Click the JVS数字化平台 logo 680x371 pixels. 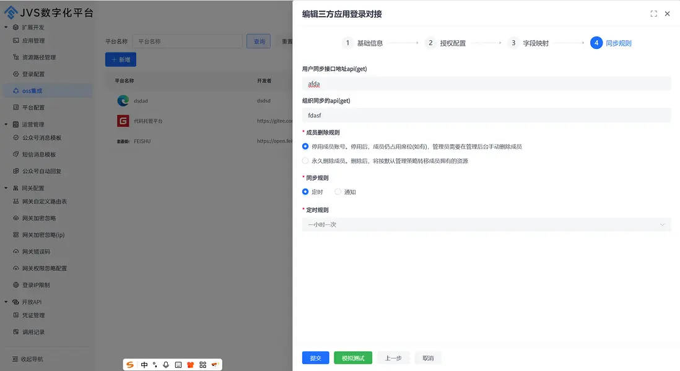pos(46,12)
